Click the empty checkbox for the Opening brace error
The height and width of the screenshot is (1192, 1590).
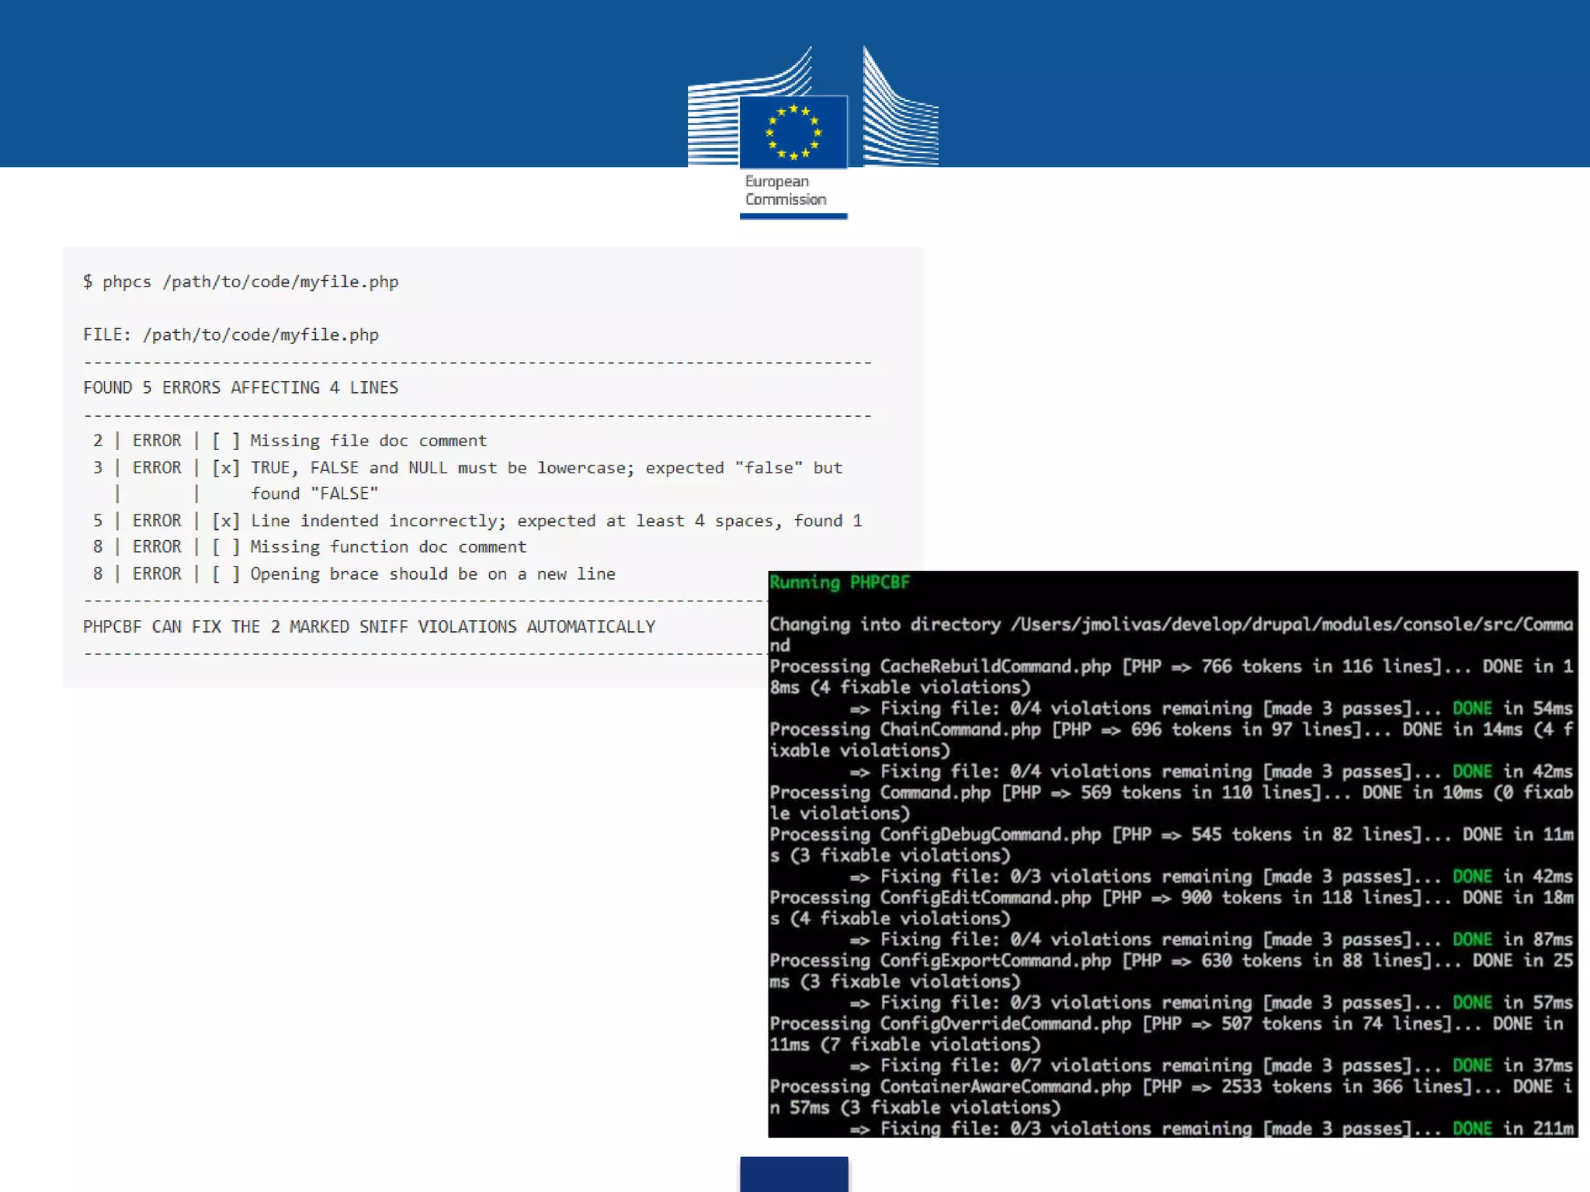tap(225, 574)
